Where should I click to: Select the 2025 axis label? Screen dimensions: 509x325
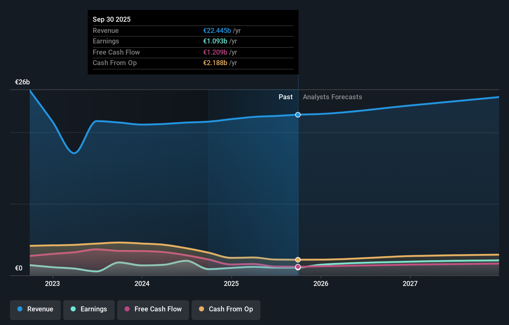point(232,283)
